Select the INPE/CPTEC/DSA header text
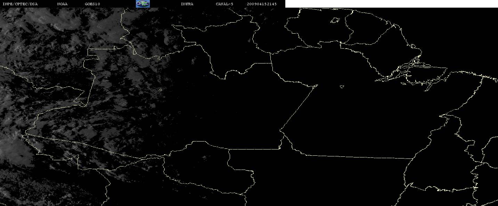 click(x=20, y=4)
